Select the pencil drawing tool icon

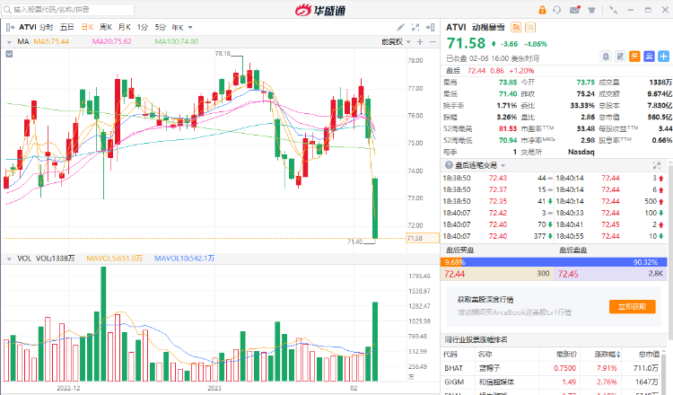pos(400,28)
